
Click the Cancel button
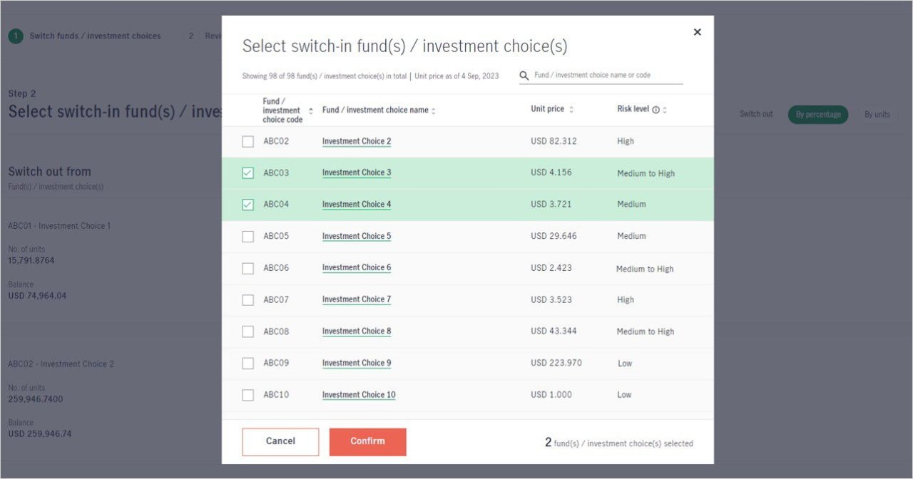280,441
